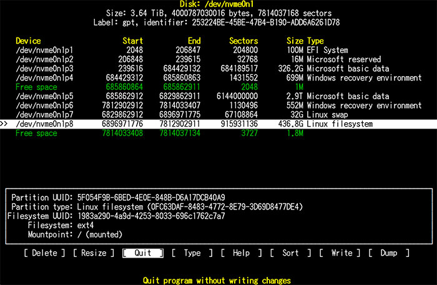
Task: Click the 2.9T size value
Action: point(295,96)
